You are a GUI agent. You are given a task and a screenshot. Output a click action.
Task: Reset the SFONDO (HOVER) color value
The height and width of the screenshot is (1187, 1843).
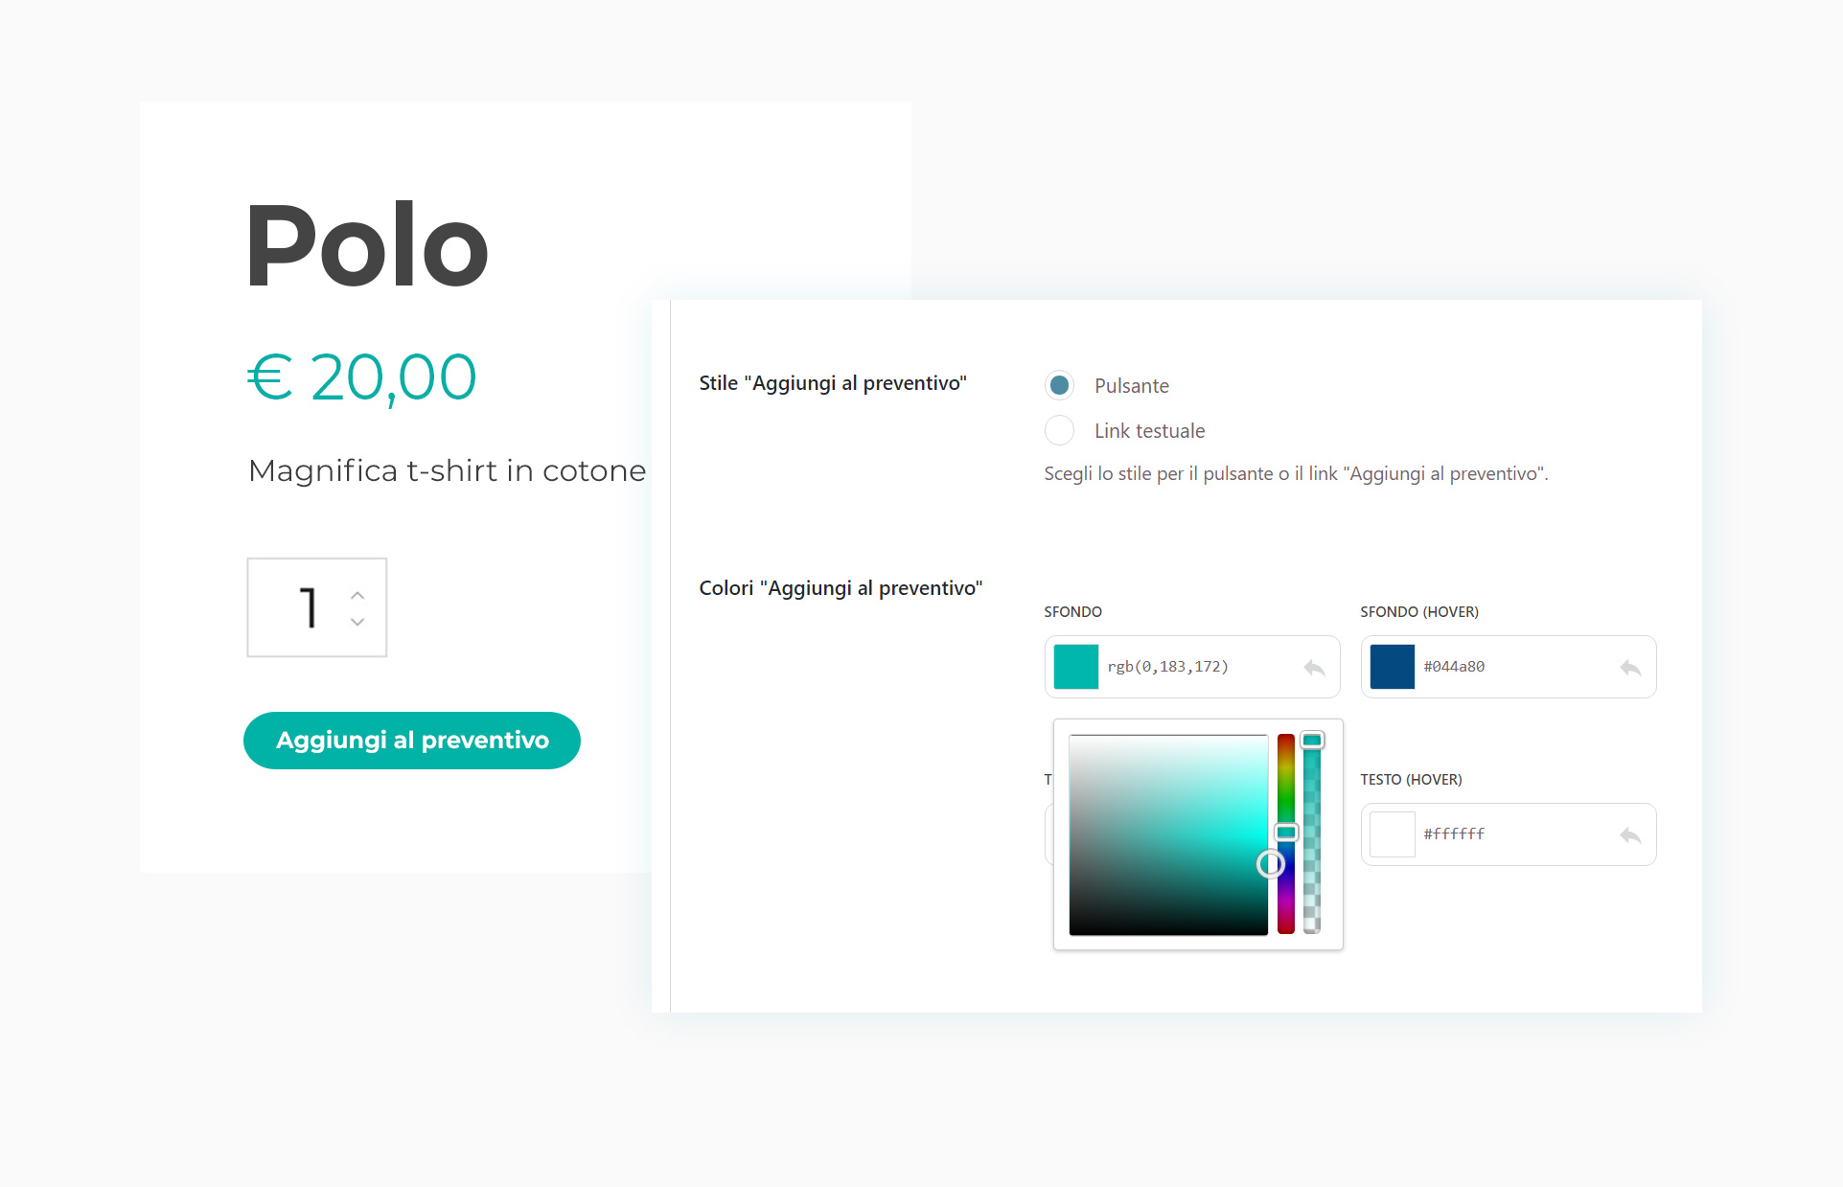1630,668
